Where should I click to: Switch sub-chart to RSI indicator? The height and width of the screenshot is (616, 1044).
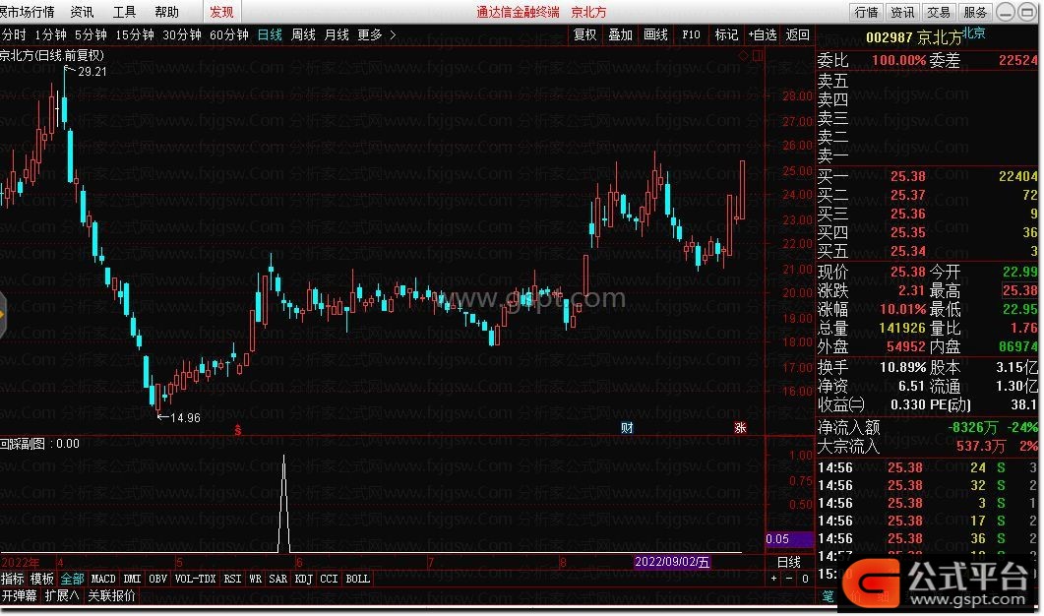[232, 579]
